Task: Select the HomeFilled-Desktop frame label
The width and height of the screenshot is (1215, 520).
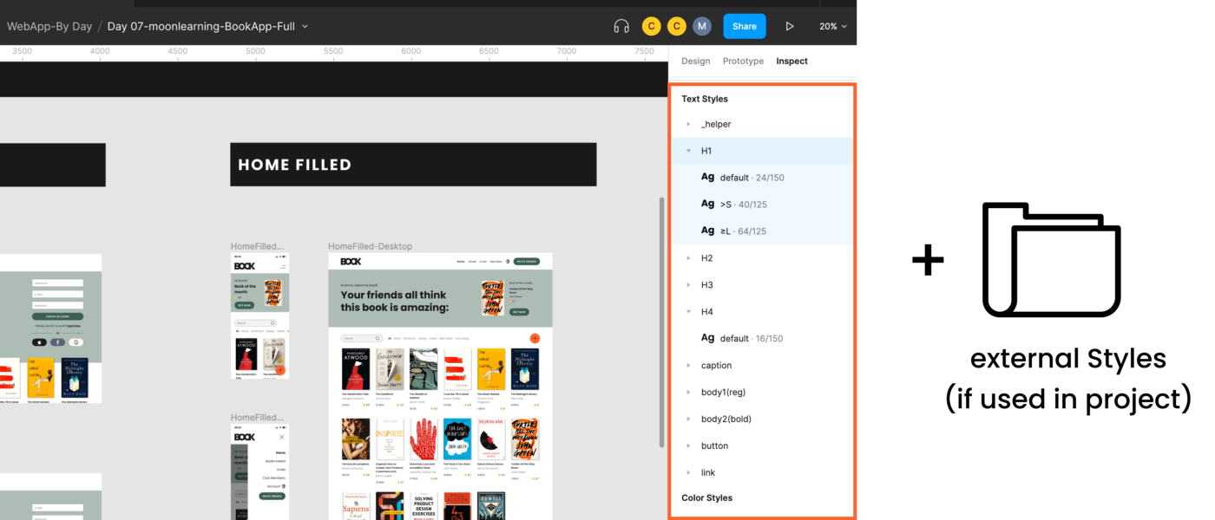Action: tap(370, 246)
